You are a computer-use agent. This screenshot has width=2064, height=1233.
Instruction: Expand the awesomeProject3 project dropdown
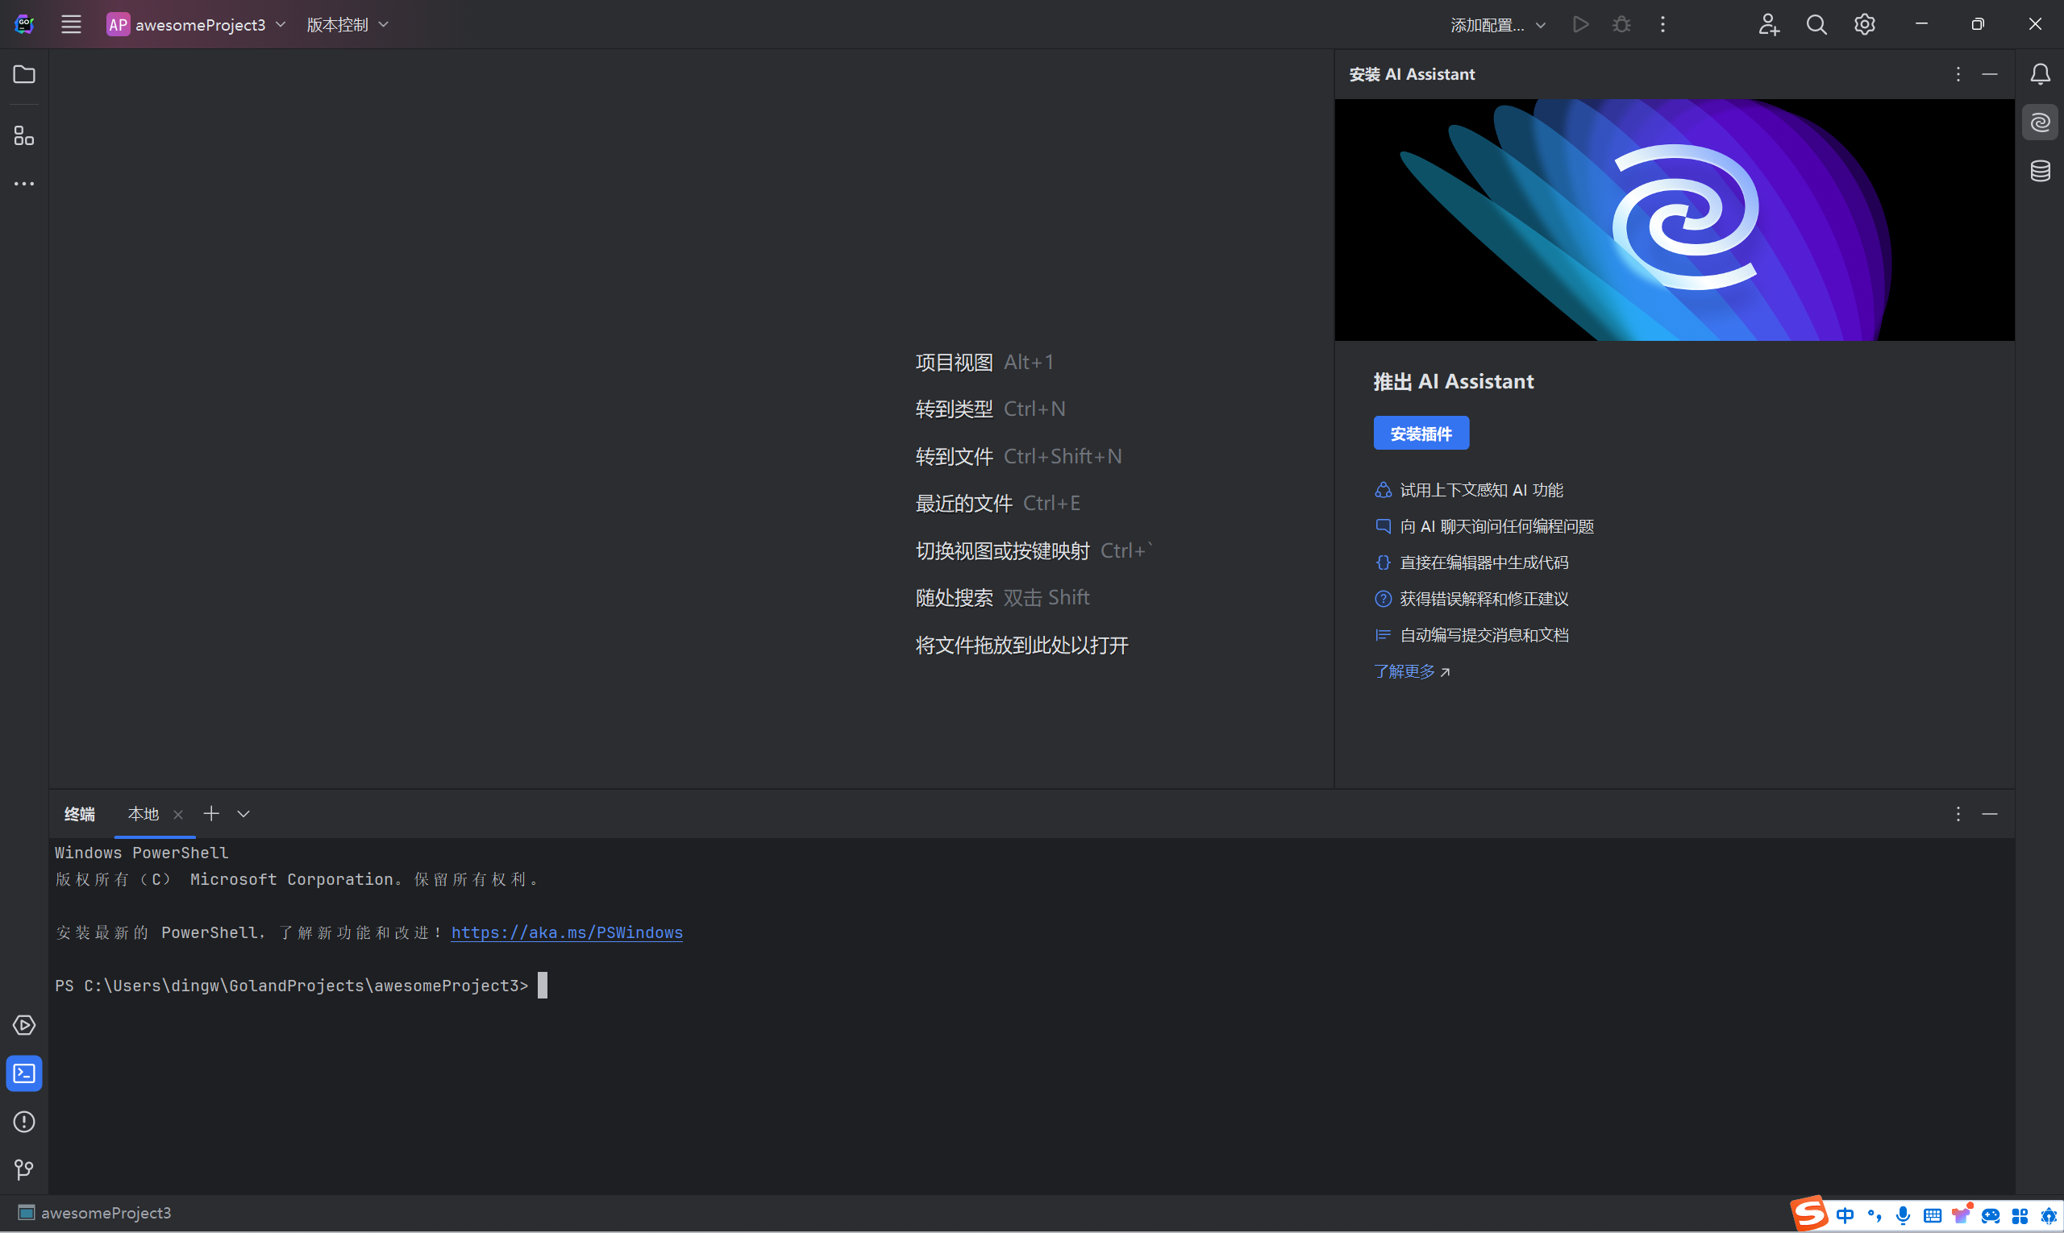(198, 24)
